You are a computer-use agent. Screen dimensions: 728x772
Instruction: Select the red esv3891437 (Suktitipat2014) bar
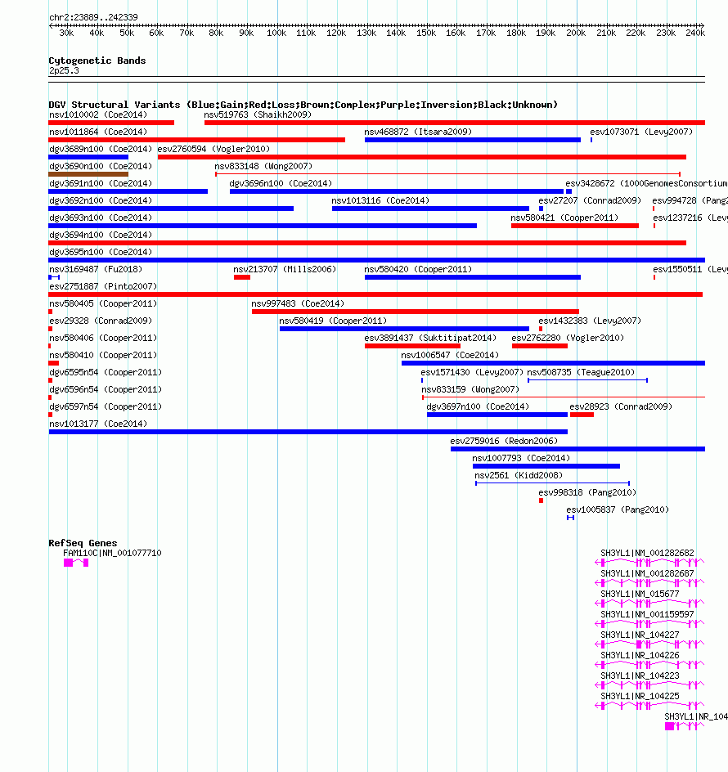[413, 346]
